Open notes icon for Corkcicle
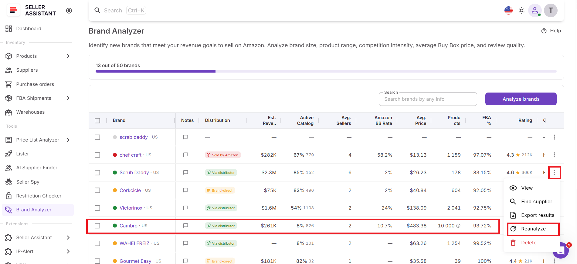 (x=186, y=190)
